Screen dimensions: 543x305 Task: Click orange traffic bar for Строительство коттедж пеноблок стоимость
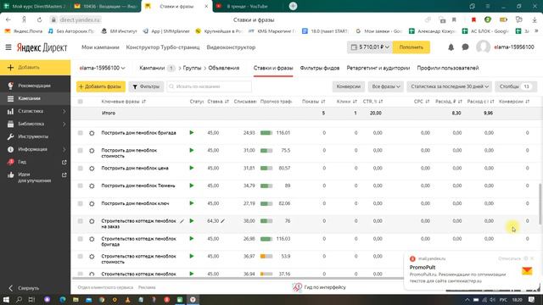(266, 256)
